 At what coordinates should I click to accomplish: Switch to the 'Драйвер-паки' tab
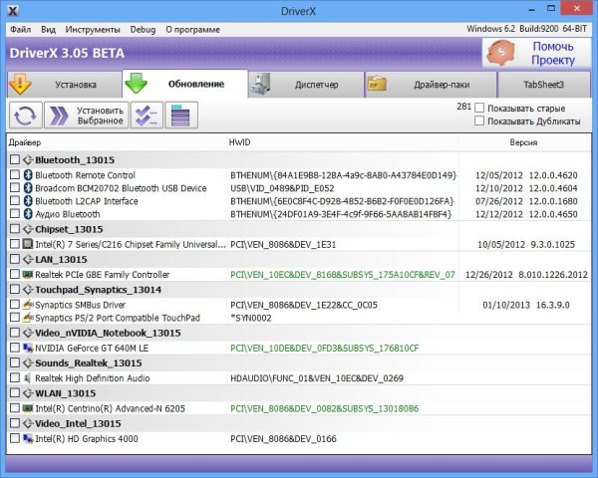pos(427,85)
